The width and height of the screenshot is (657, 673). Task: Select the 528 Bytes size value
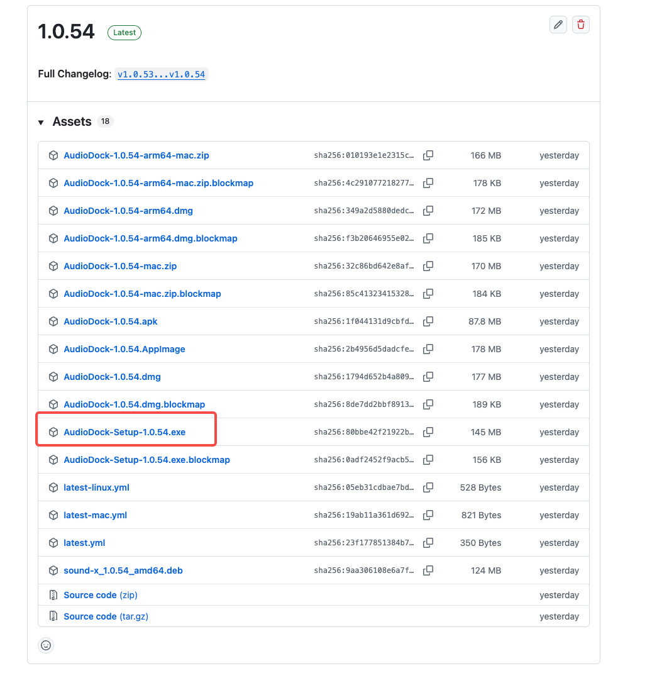pyautogui.click(x=480, y=487)
